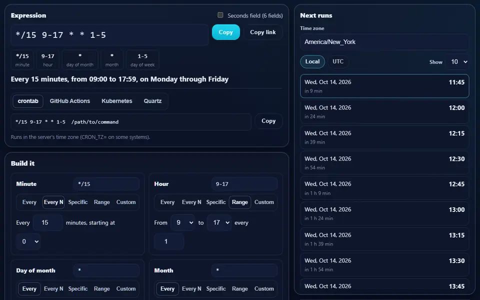Click the /path/to/command snippet text
480x300 pixels.
(95, 122)
